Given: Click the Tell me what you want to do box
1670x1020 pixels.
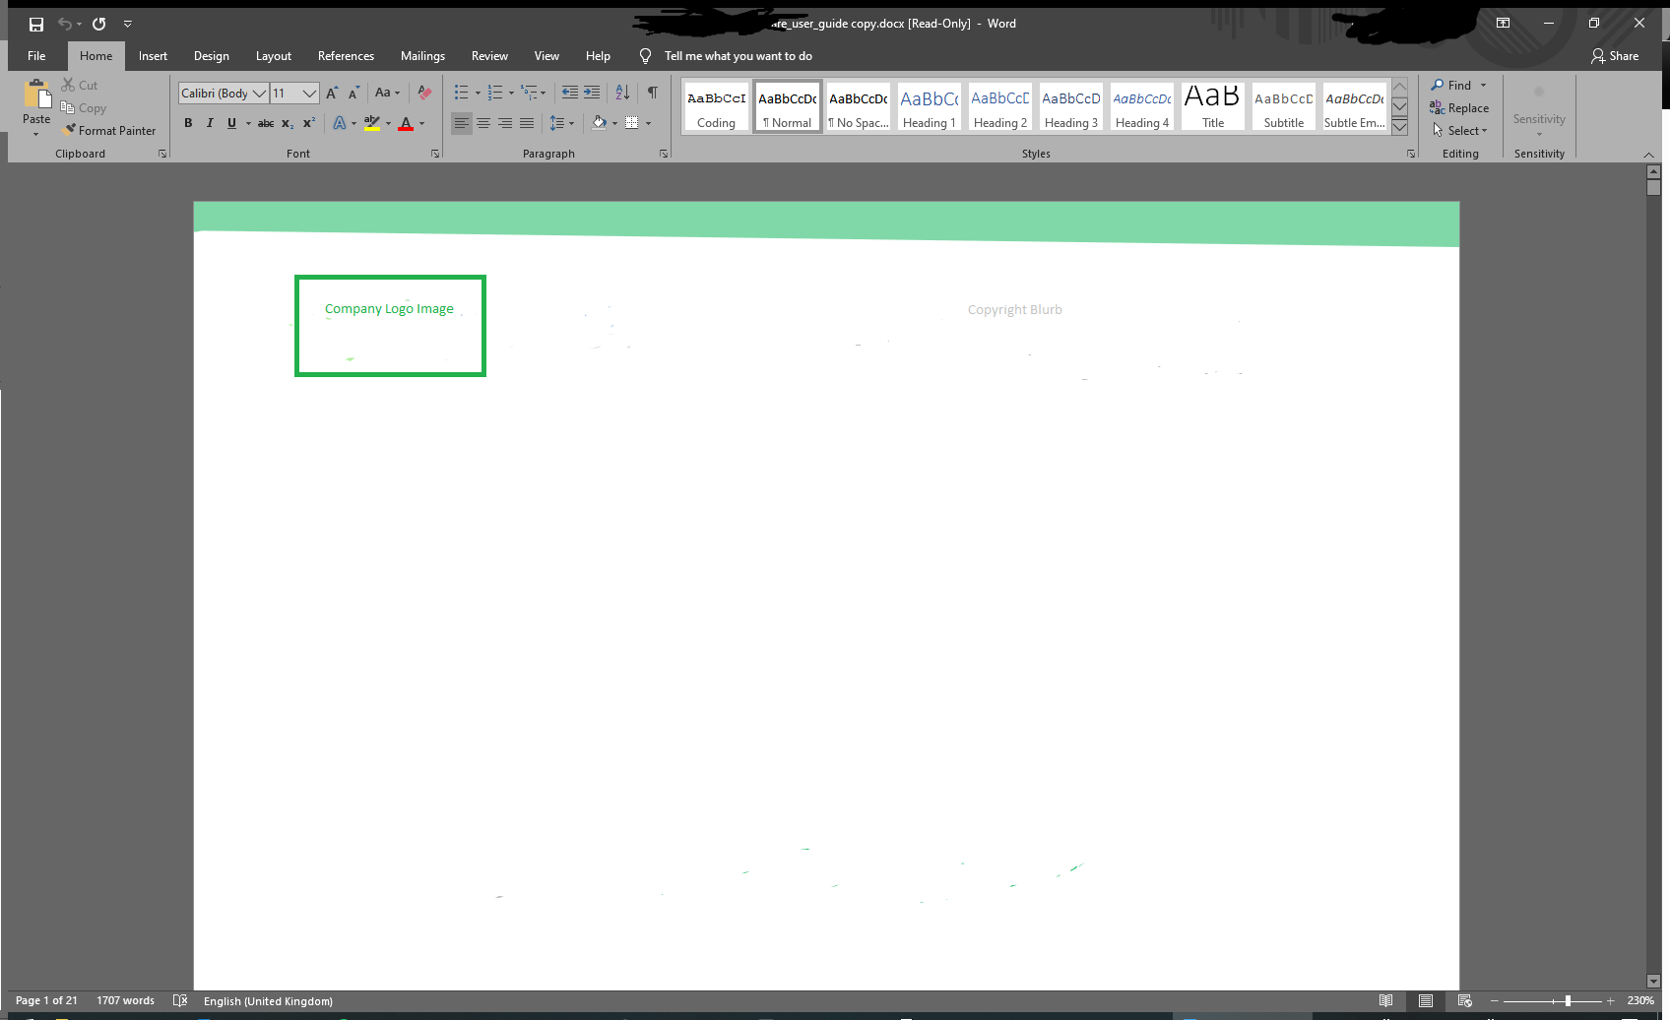Looking at the screenshot, I should [x=738, y=56].
